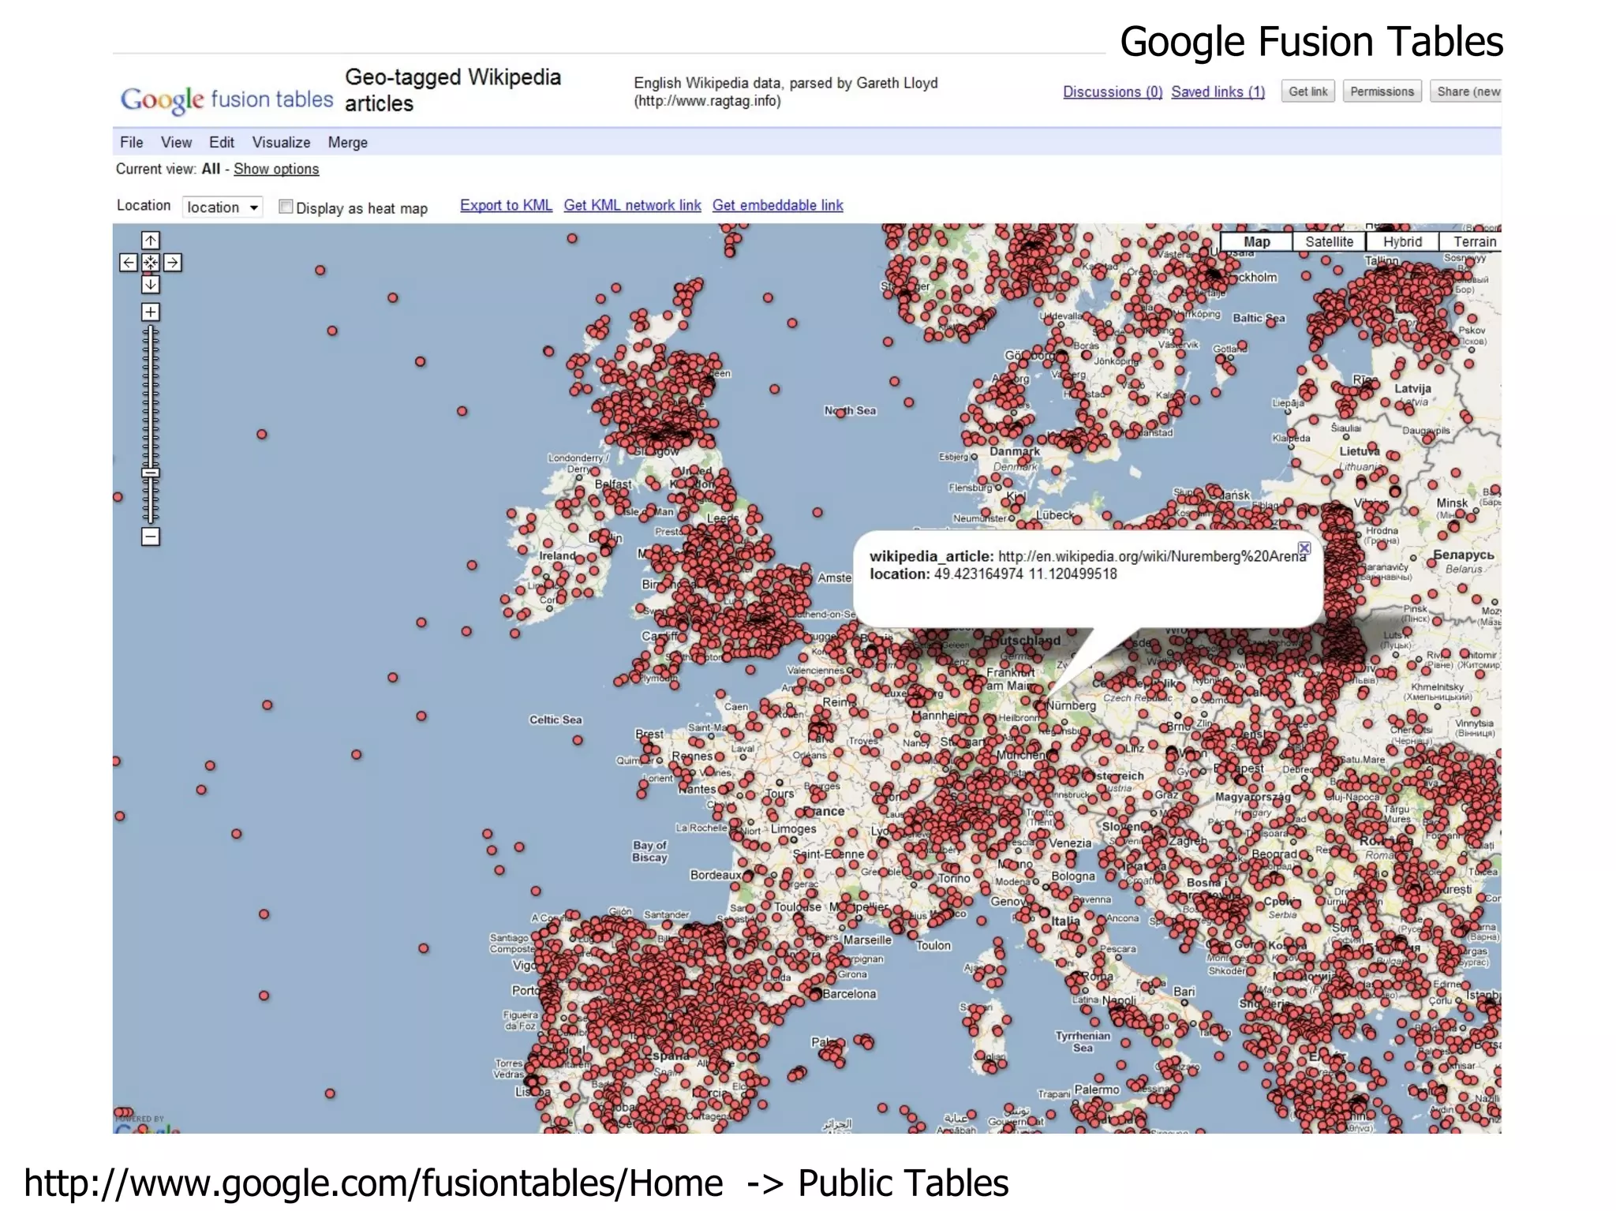Click the Get link button
1616x1211 pixels.
(x=1307, y=92)
